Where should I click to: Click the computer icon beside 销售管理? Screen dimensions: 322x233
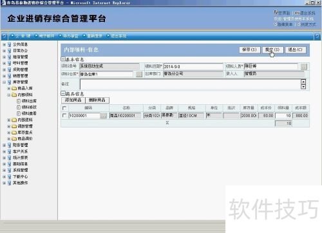tap(9, 76)
